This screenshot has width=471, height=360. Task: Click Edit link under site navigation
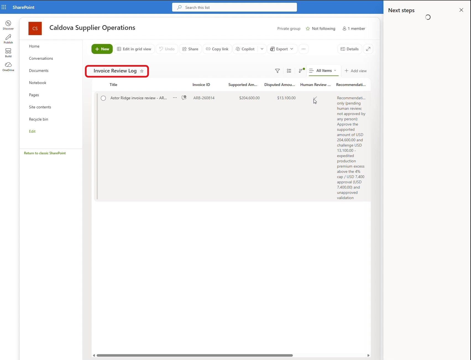tap(32, 131)
